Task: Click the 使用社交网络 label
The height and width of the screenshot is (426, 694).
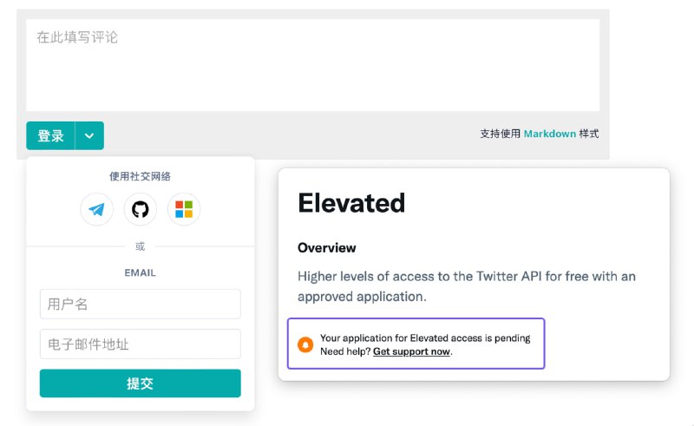Action: (140, 176)
